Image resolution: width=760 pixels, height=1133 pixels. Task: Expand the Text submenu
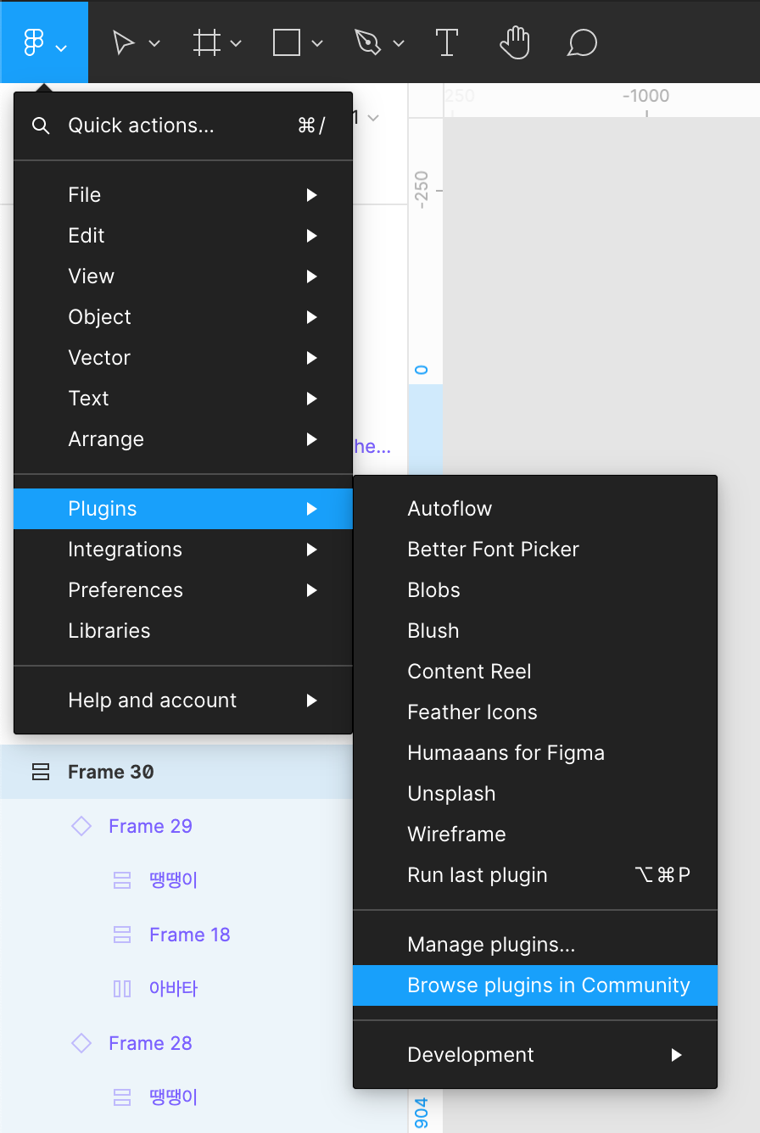(183, 399)
